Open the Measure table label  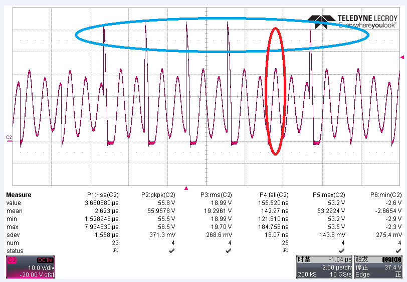tap(19, 194)
